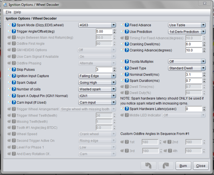214x175 pixels.
Task: Expand Use Prediction 1st Deriv dropdown
Action: coord(187,32)
